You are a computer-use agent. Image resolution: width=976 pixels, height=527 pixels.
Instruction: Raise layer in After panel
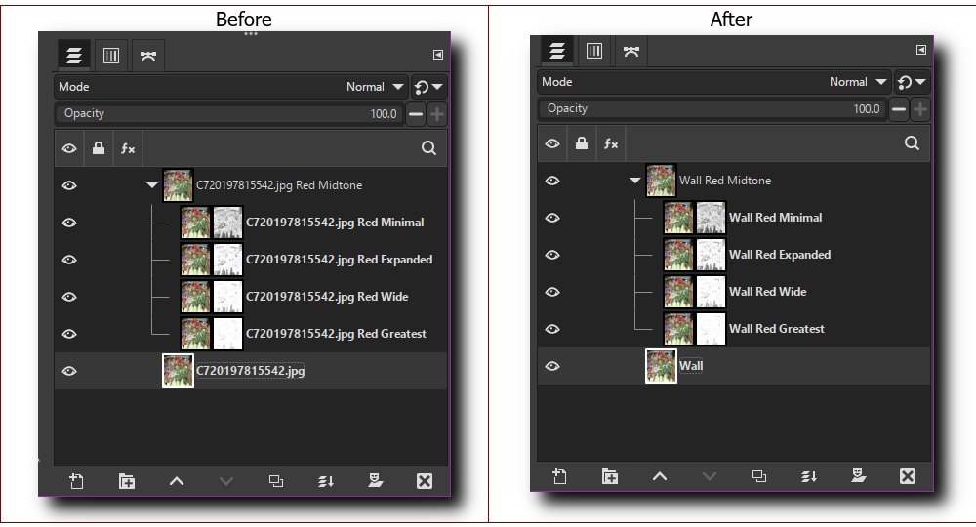659,476
